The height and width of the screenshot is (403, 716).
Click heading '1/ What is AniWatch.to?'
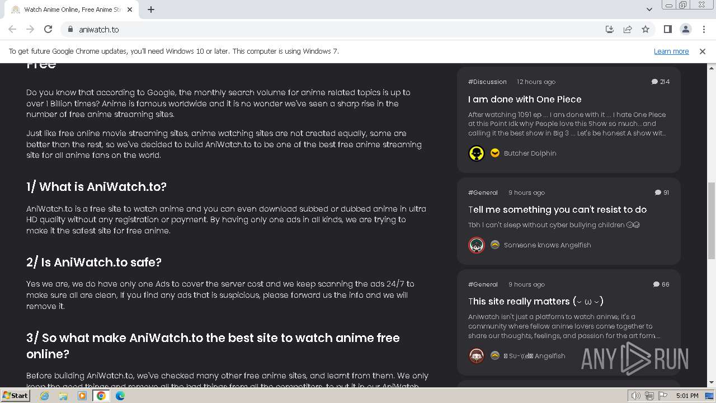96,186
